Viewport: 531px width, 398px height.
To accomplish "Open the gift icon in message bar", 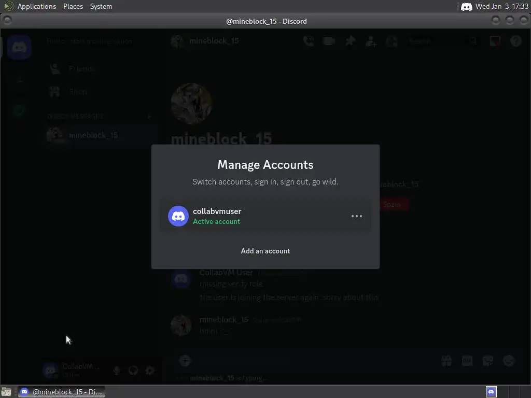I will click(446, 361).
